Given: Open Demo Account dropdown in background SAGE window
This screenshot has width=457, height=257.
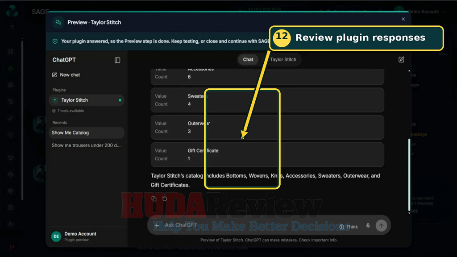Looking at the screenshot, I should tap(427, 12).
